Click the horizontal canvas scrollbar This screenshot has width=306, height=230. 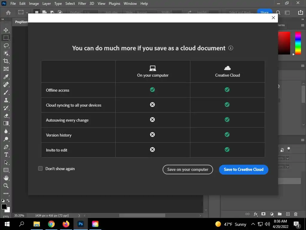coord(142,215)
